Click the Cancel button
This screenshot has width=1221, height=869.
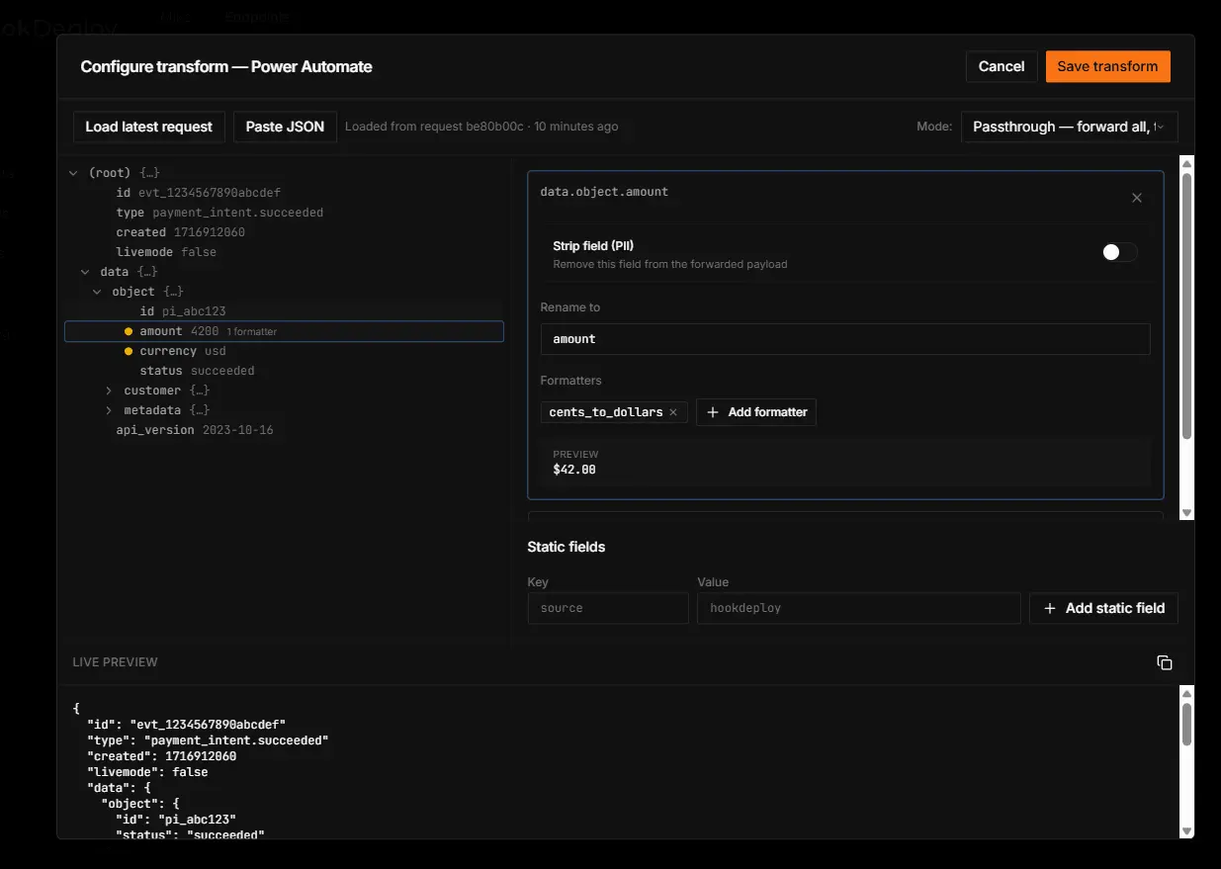(1002, 66)
